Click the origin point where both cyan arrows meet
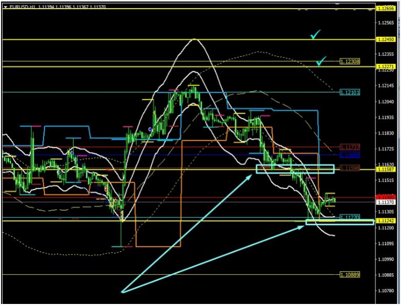The height and width of the screenshot is (306, 401). coord(122,292)
